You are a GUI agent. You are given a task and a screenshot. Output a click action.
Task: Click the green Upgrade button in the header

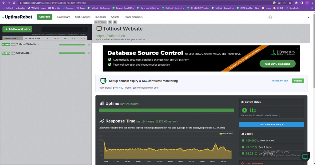click(45, 17)
